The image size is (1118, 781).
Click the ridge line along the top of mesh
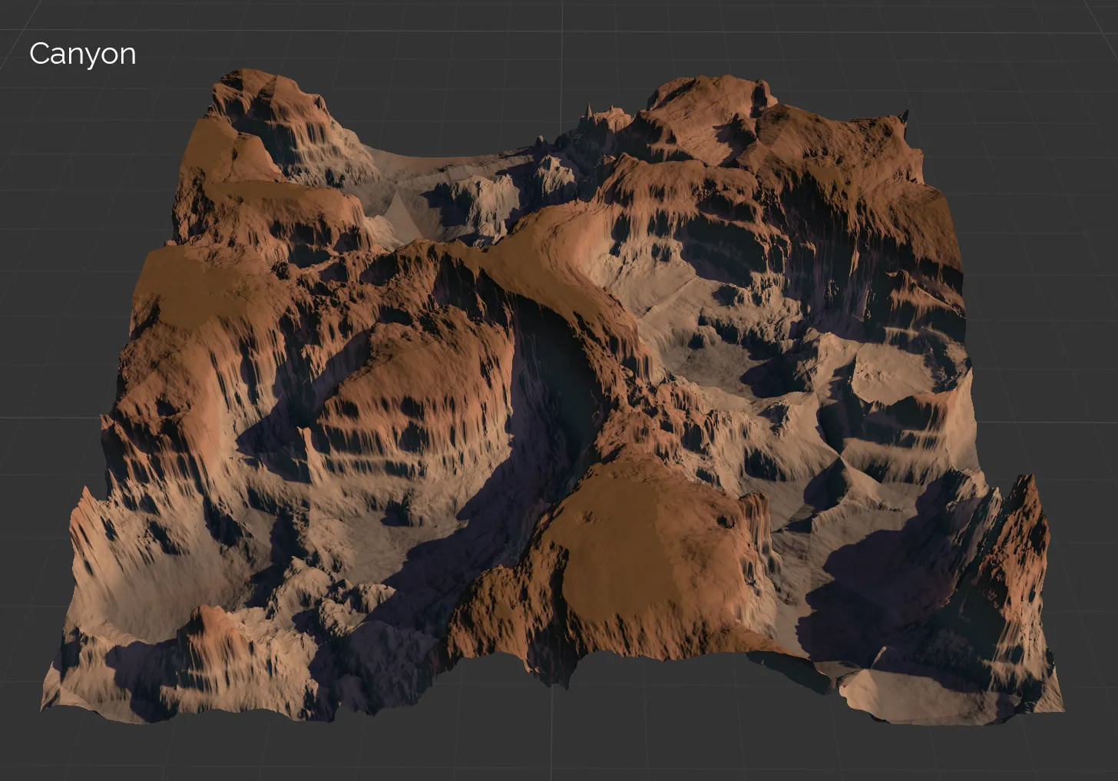(691, 100)
